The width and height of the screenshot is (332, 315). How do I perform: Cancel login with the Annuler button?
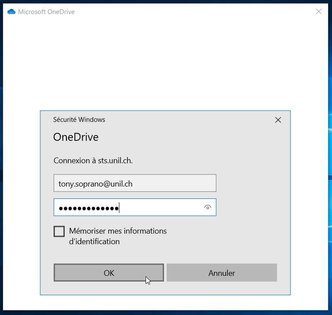click(x=222, y=273)
